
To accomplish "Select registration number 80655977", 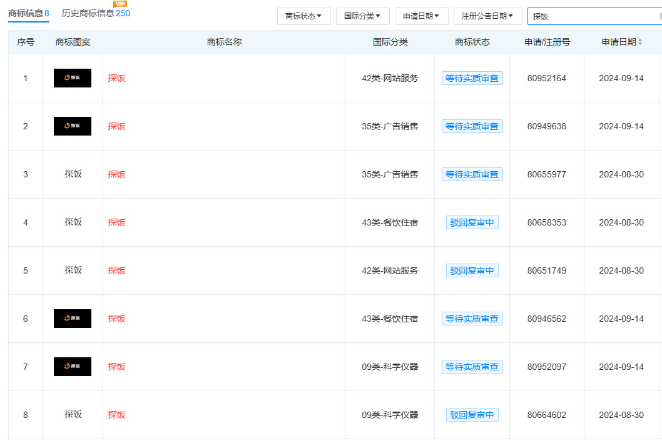I will (x=547, y=174).
